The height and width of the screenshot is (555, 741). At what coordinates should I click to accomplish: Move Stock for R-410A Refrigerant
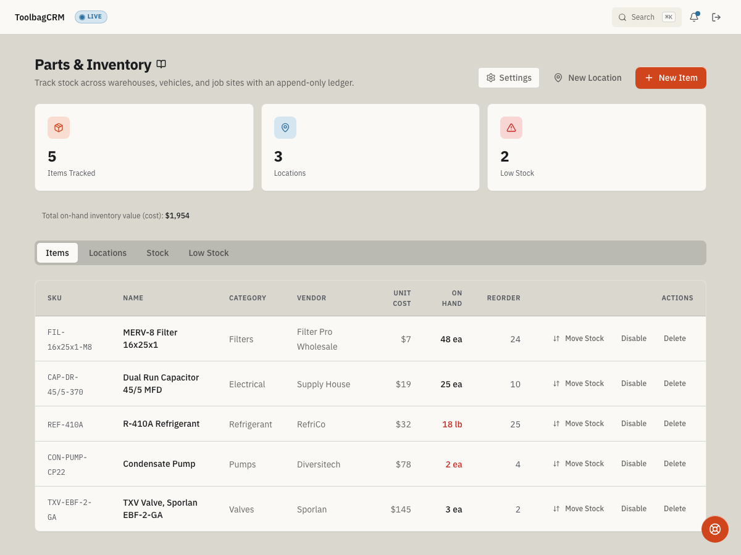click(578, 424)
